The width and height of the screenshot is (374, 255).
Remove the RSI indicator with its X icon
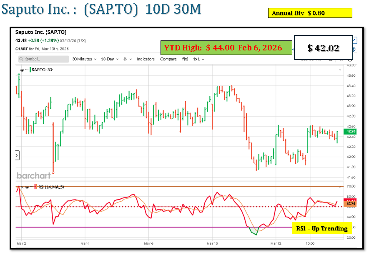[x=22, y=187]
